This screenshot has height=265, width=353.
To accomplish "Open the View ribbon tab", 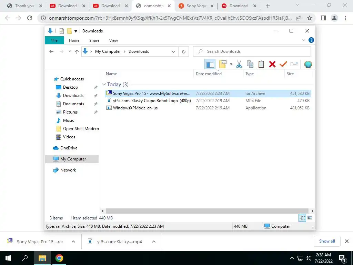I will [113, 40].
